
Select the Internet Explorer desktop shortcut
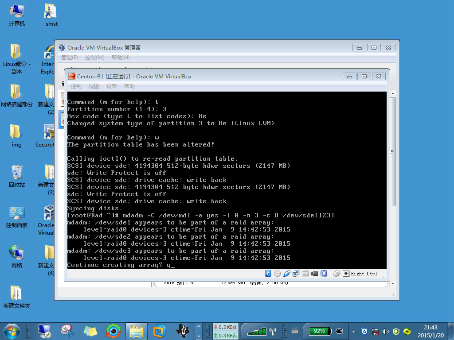48,59
